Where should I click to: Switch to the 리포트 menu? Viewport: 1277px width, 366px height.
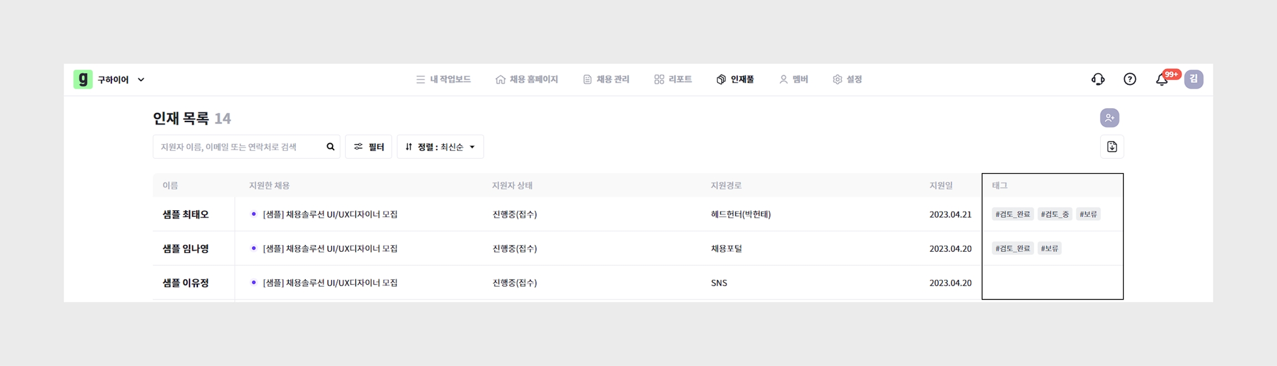tap(673, 79)
